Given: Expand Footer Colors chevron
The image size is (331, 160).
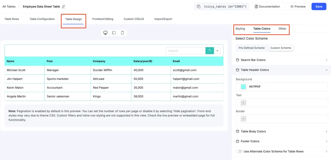Looking at the screenshot, I should click(326, 141).
